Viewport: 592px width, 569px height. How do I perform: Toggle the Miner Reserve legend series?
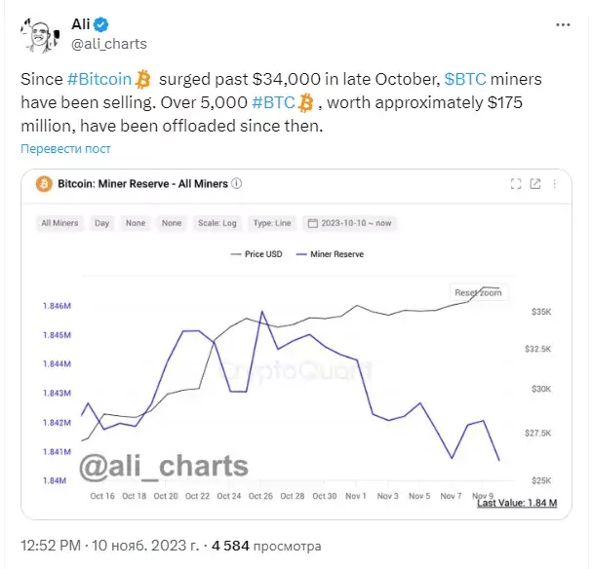(x=330, y=254)
